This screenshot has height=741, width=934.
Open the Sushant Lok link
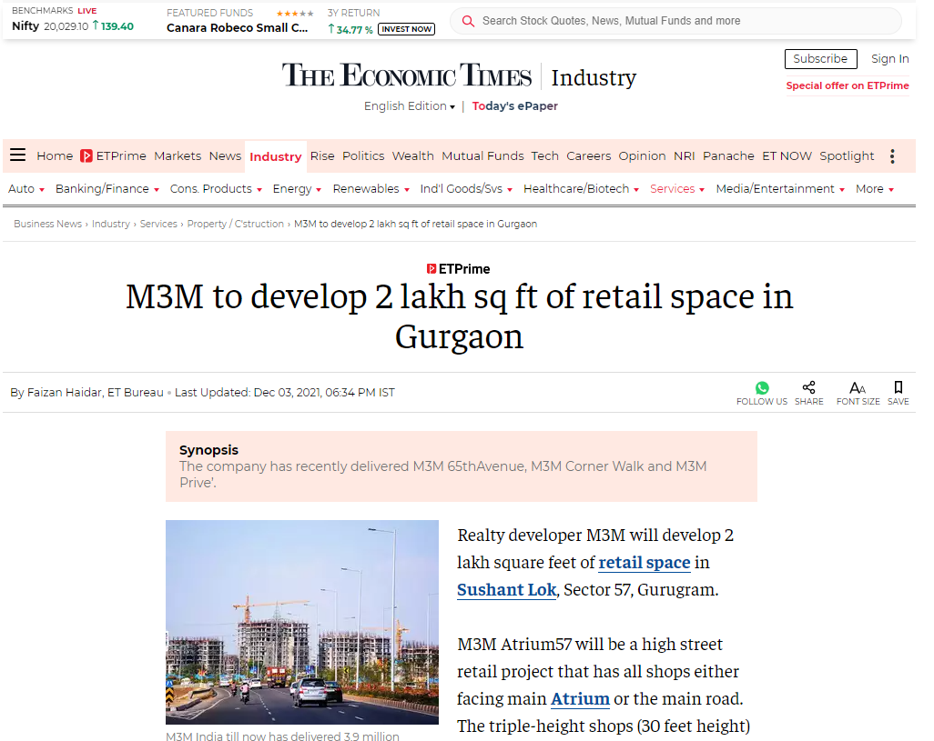tap(506, 589)
